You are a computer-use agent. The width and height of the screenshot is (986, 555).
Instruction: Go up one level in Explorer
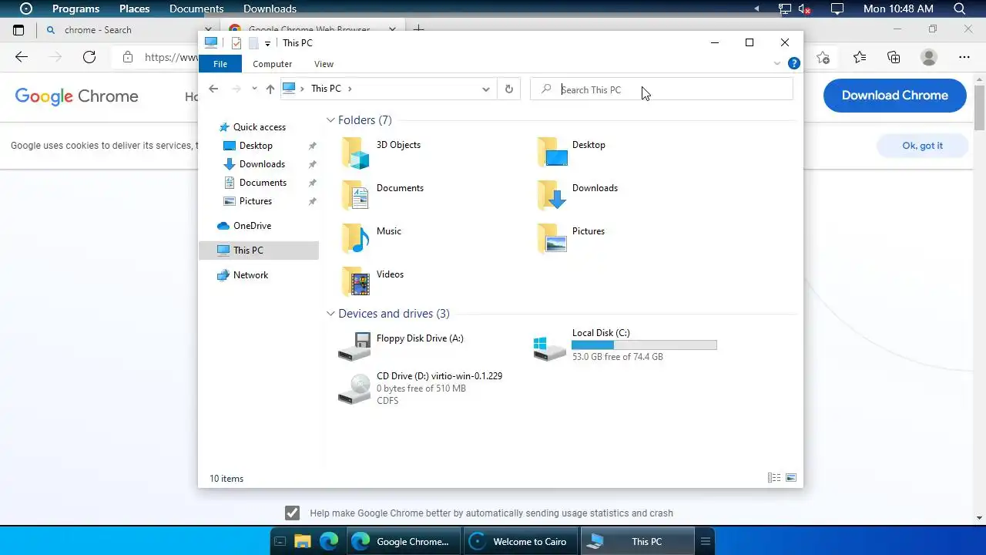270,89
